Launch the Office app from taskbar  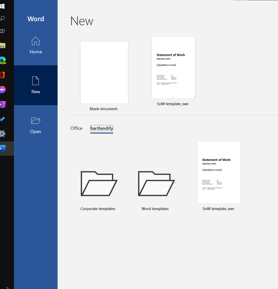click(x=2, y=75)
